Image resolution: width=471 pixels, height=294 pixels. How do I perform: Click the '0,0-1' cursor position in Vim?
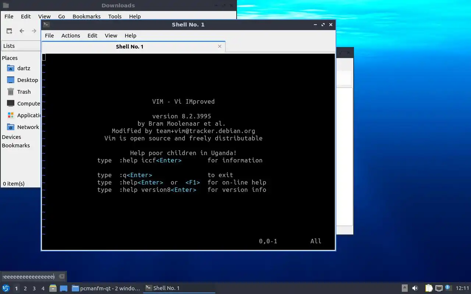(x=268, y=241)
